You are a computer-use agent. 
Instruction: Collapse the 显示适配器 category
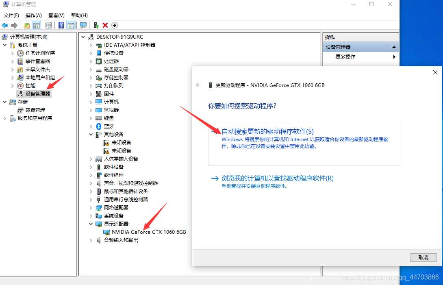click(91, 224)
